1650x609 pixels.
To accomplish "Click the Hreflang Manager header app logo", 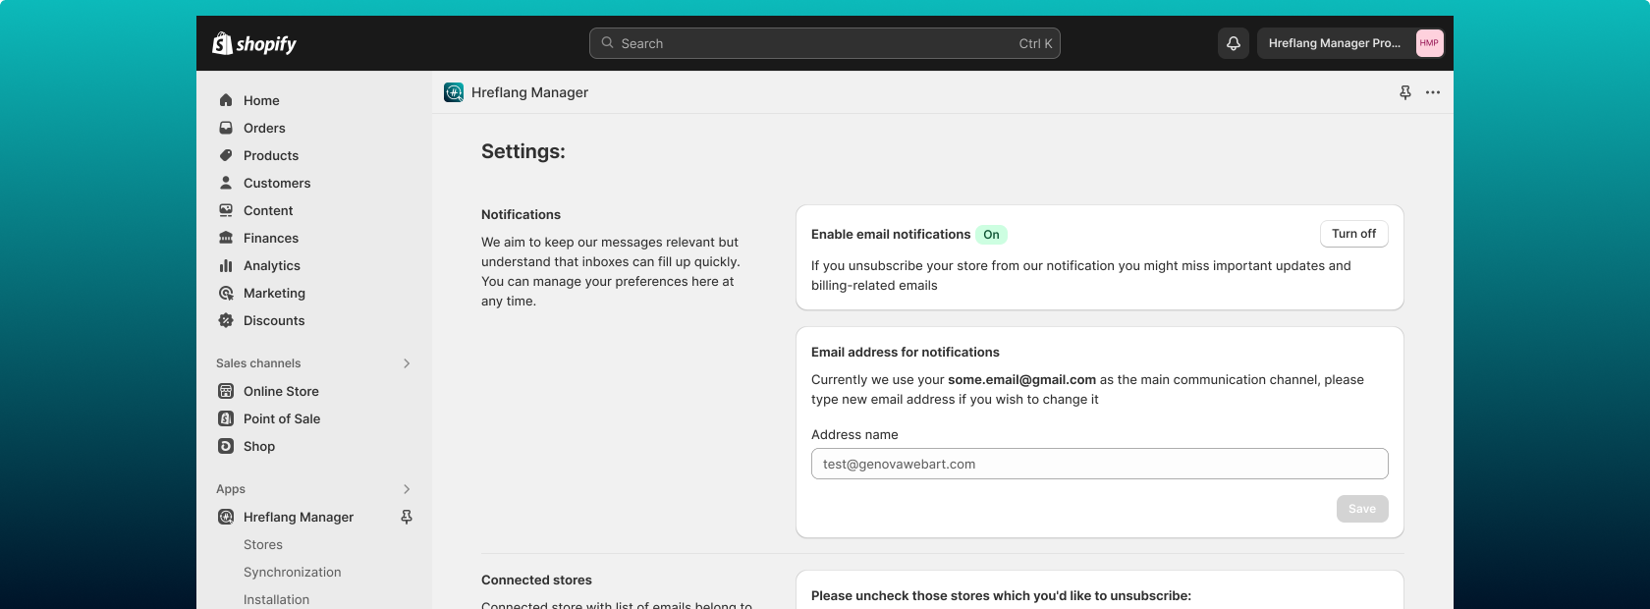I will click(x=454, y=92).
